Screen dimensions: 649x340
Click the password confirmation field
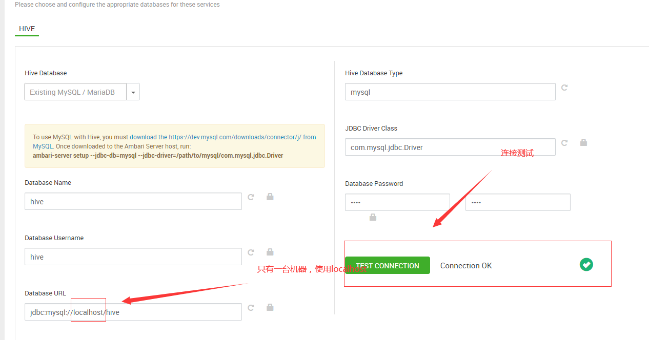coord(518,202)
